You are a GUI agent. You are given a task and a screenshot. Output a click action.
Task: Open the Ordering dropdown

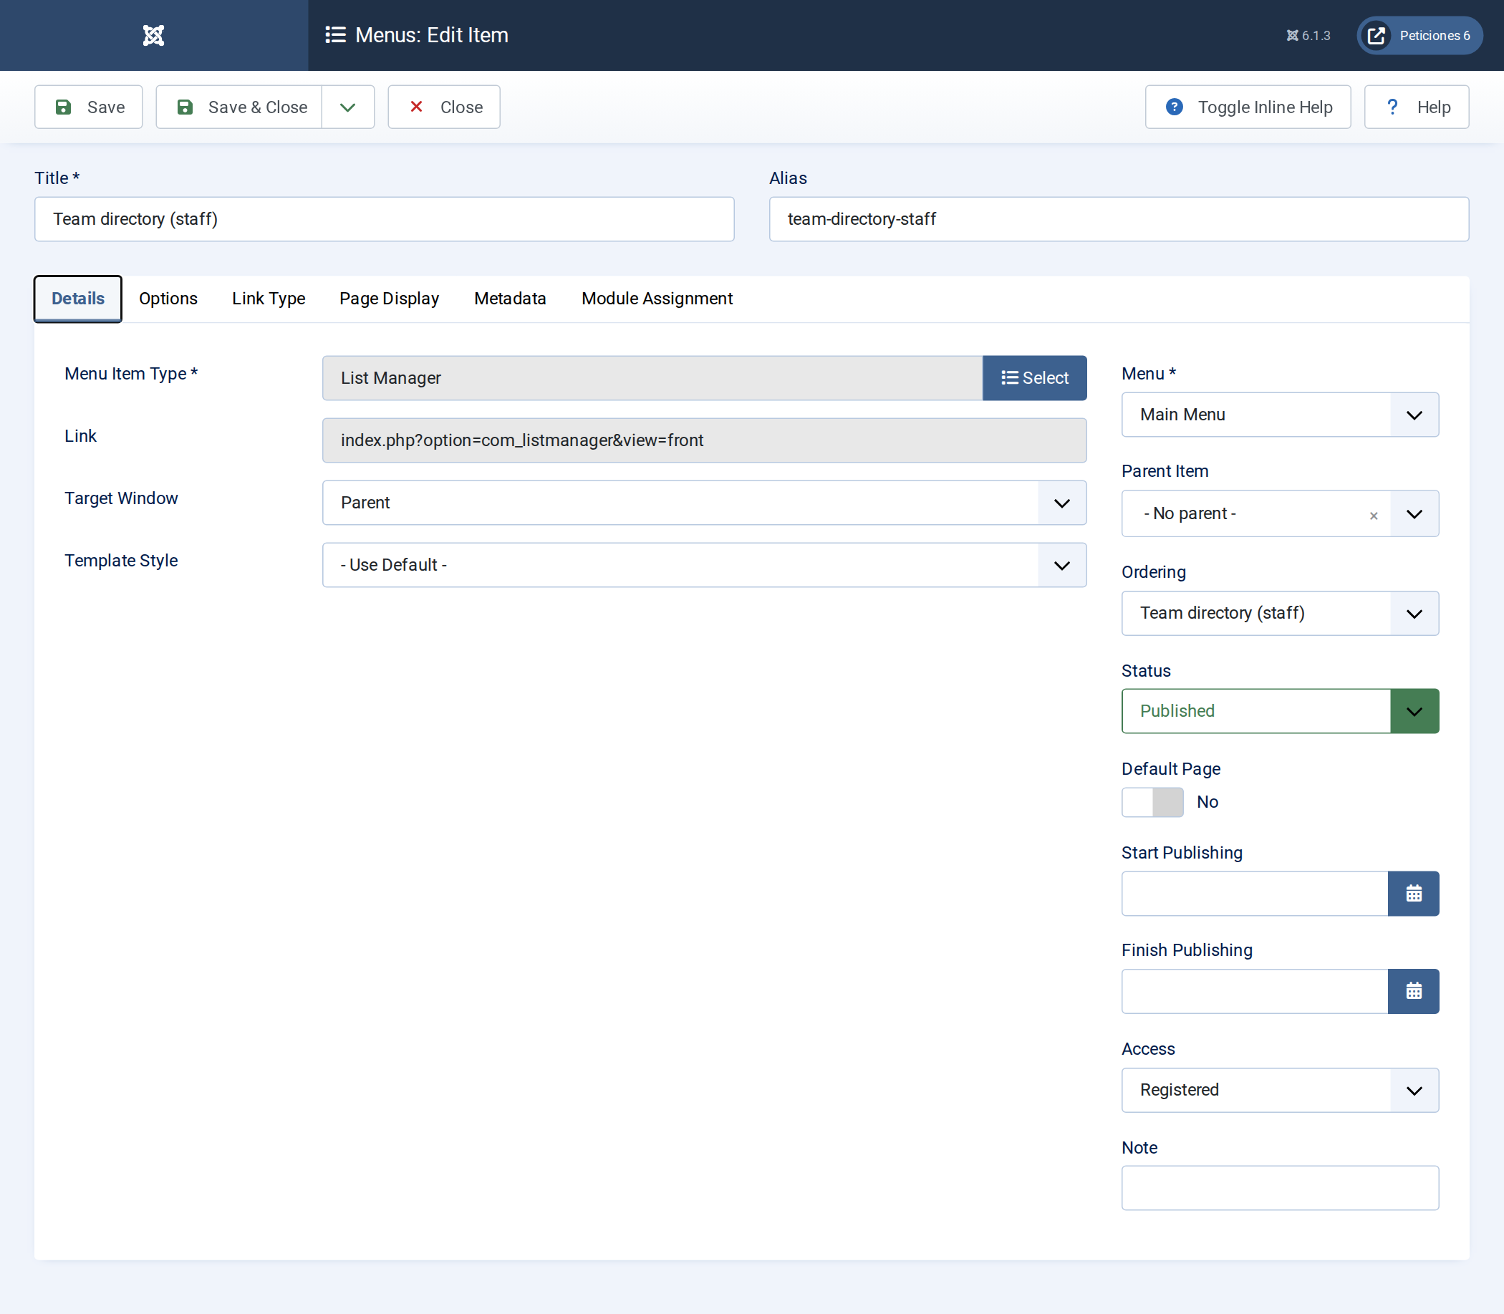[x=1281, y=614]
